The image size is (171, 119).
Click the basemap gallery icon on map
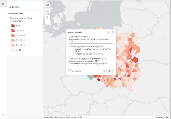48,5
